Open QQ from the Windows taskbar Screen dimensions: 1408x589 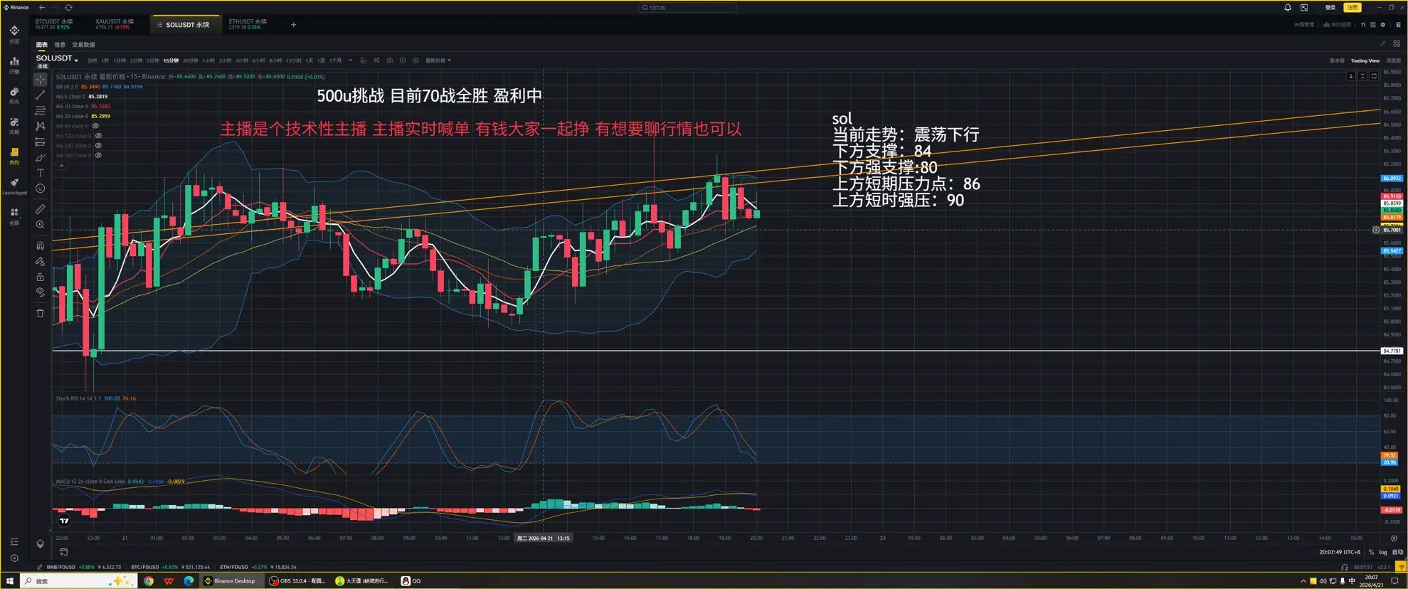coord(411,581)
